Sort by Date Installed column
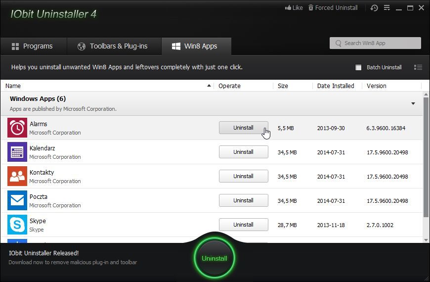 tap(337, 86)
